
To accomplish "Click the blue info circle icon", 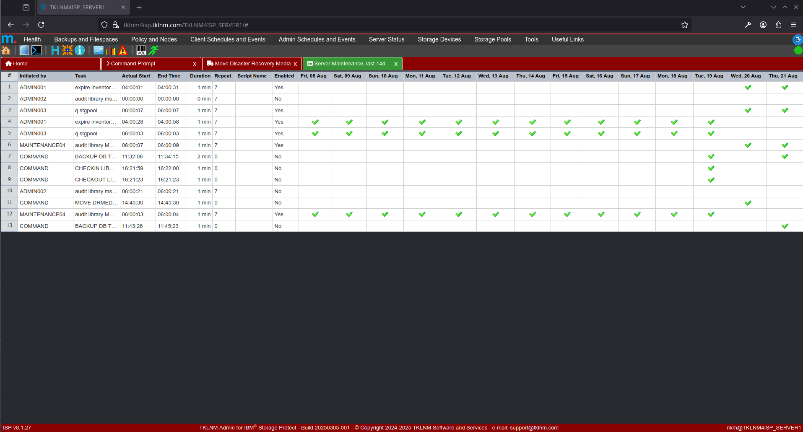I will [x=80, y=51].
